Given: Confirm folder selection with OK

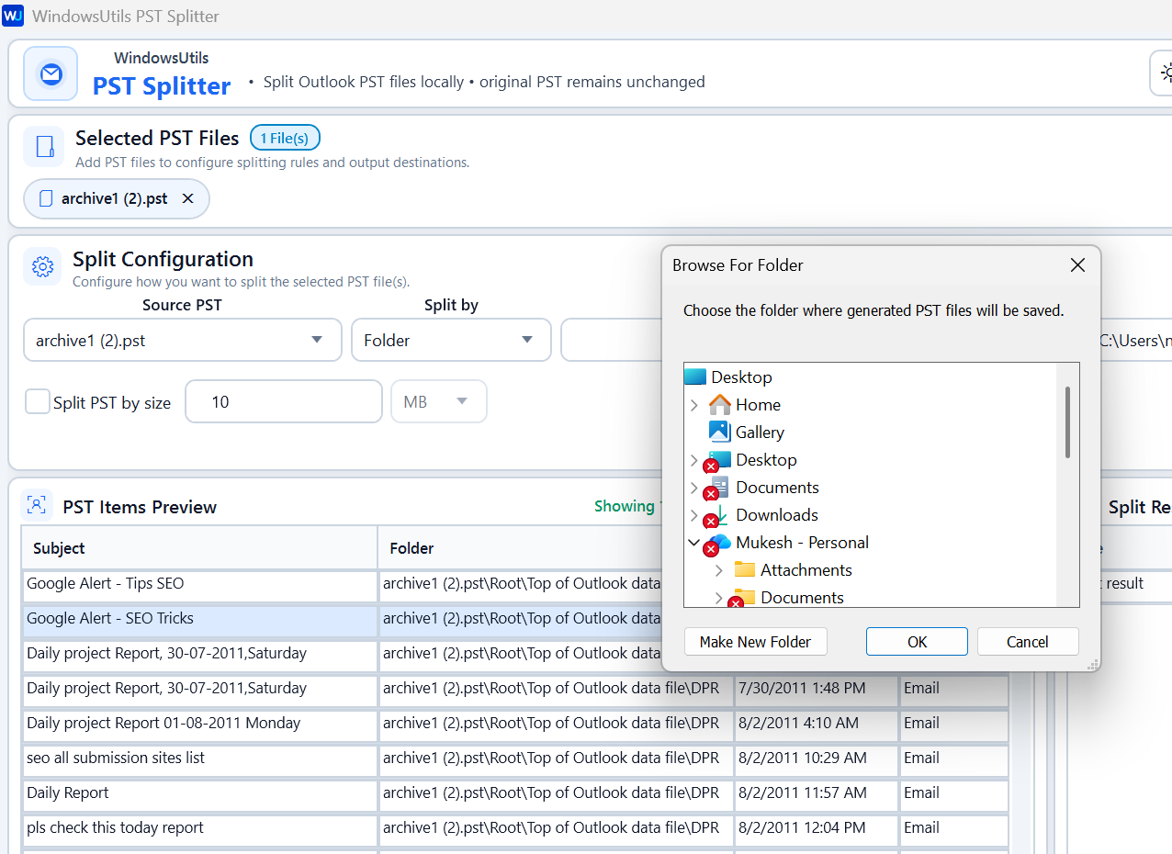Looking at the screenshot, I should click(917, 642).
